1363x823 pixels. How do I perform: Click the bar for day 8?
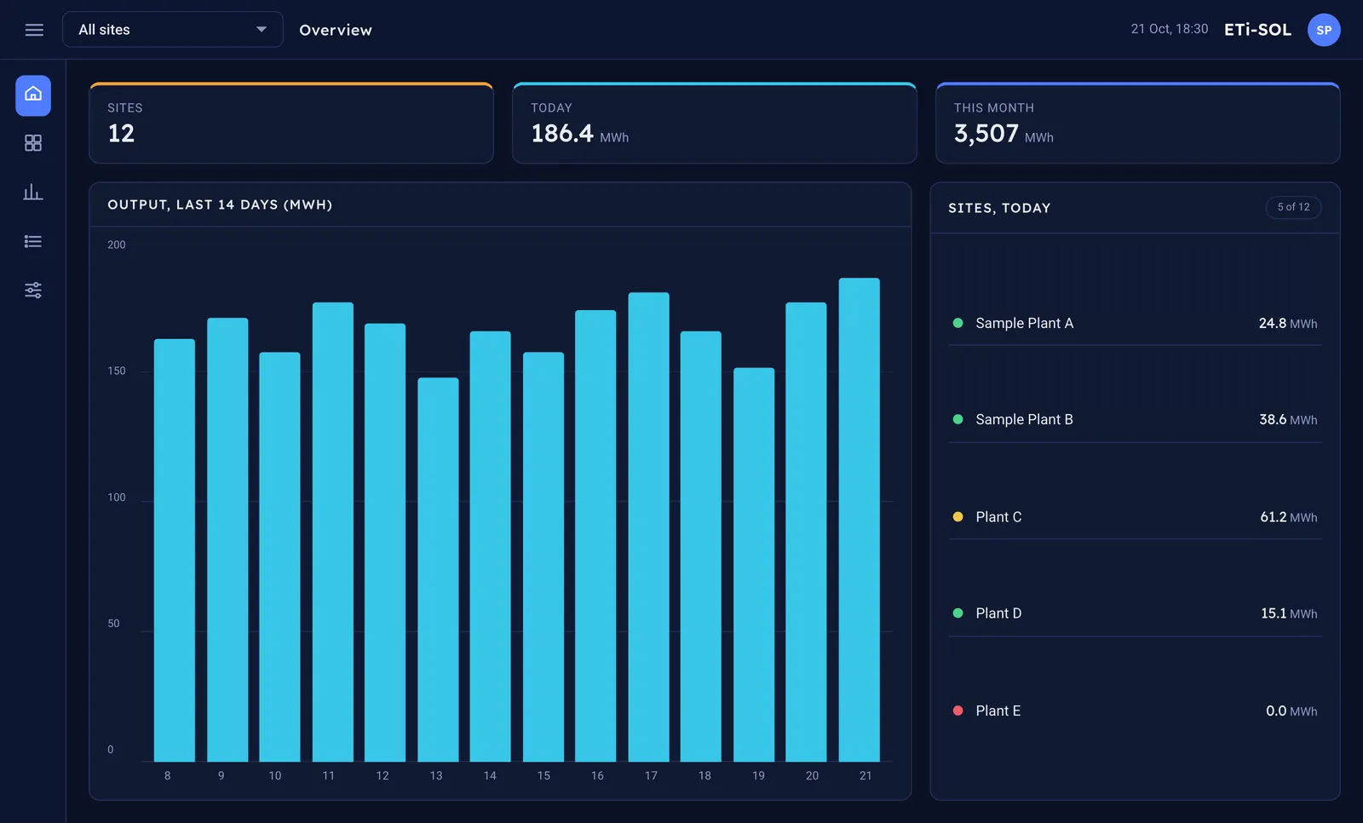pos(175,550)
